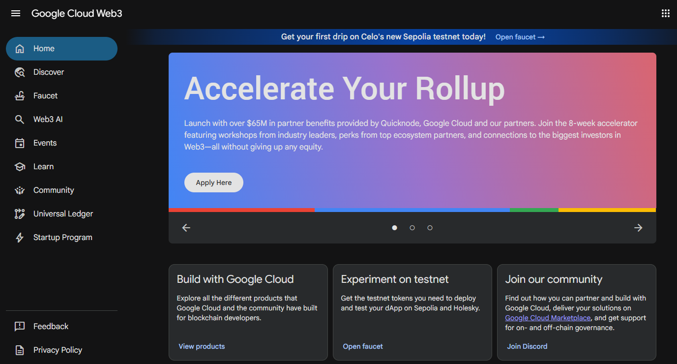The width and height of the screenshot is (677, 364).
Task: Click the Privacy Policy document icon
Action: (20, 350)
